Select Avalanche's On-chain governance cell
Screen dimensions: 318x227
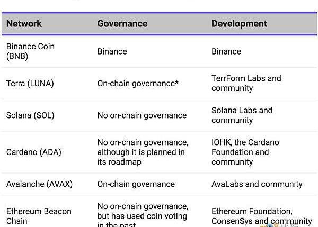(x=136, y=185)
